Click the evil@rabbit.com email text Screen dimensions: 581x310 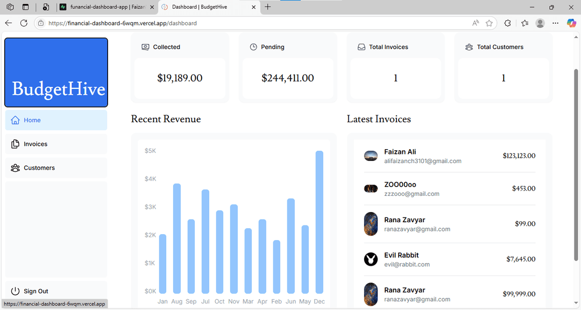click(x=407, y=264)
